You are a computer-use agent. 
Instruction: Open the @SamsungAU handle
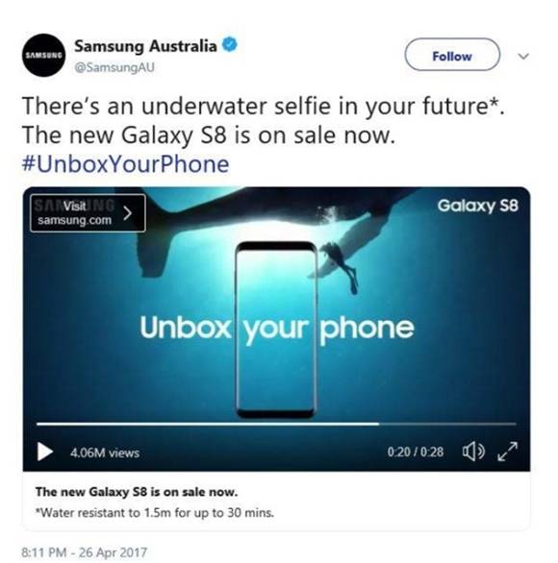114,67
